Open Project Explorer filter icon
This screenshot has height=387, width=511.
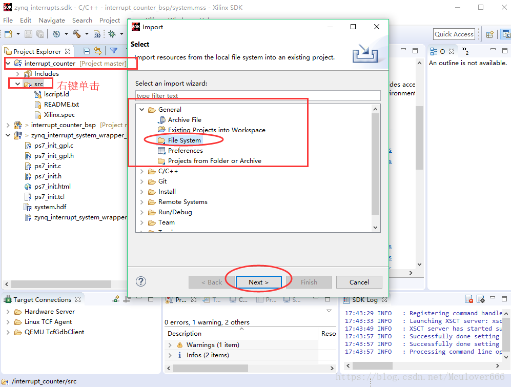[114, 51]
